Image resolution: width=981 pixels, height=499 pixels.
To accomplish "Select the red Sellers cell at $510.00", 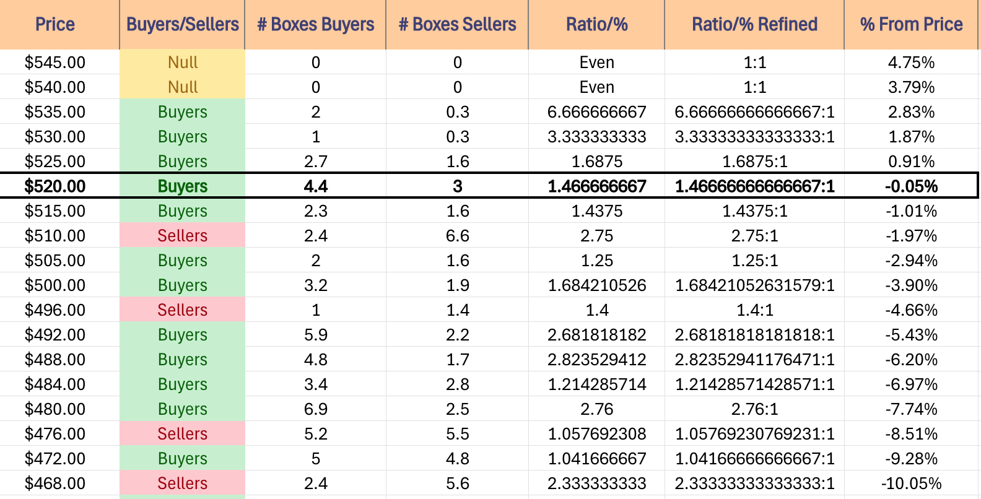I will tap(182, 235).
